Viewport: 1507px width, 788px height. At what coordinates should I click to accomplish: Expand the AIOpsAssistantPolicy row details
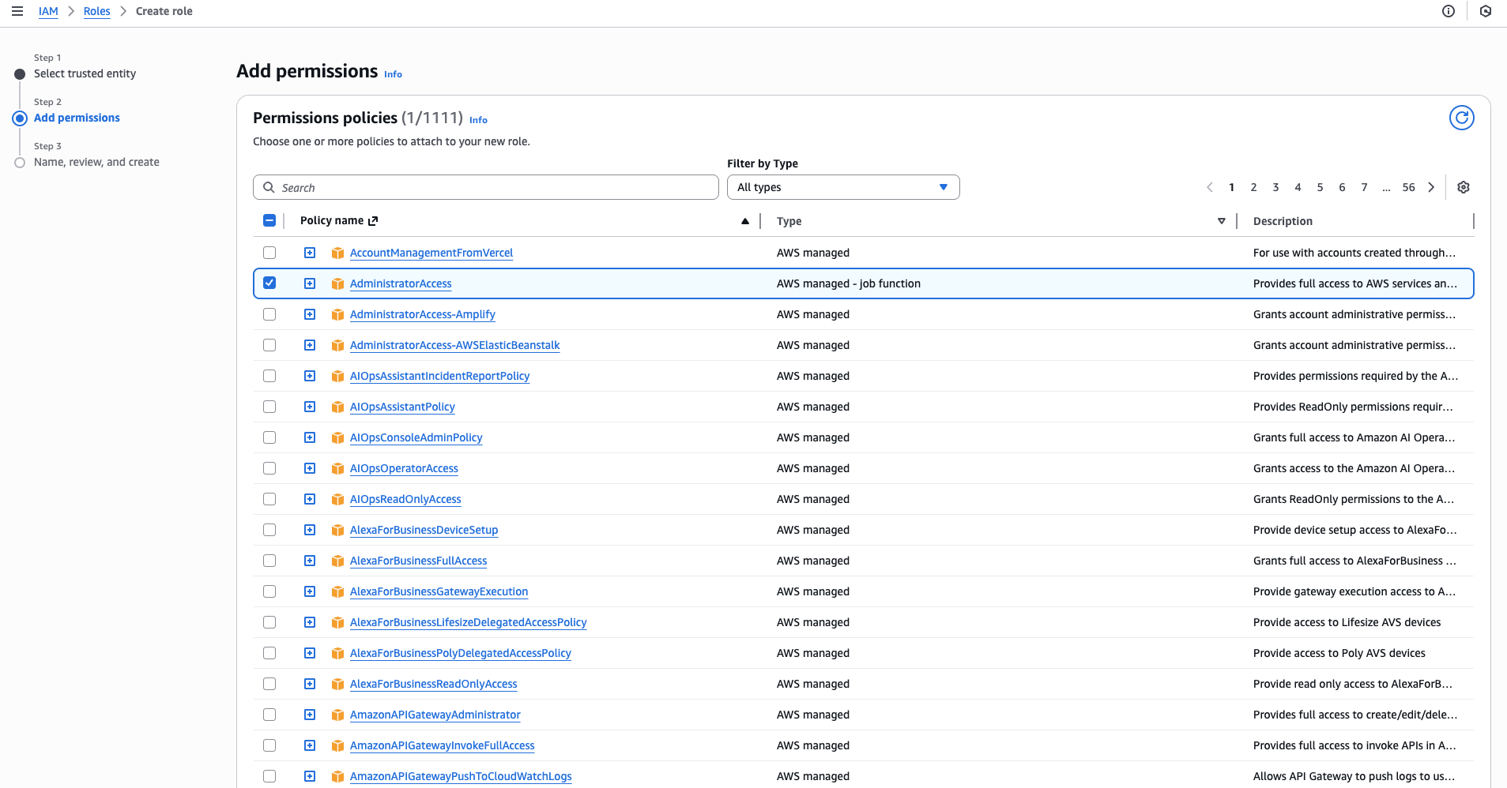pyautogui.click(x=310, y=407)
